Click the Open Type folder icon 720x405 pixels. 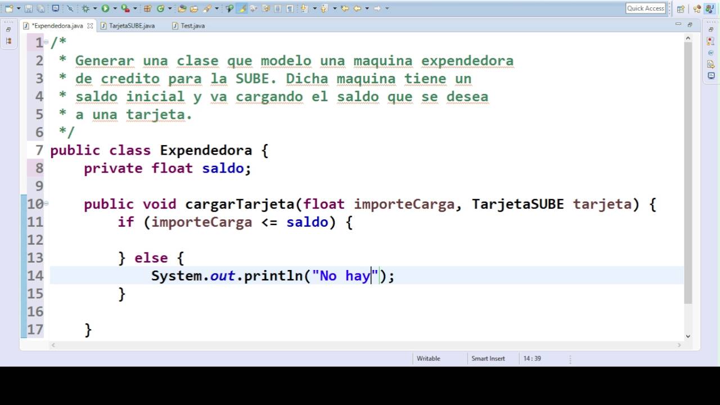[x=182, y=8]
